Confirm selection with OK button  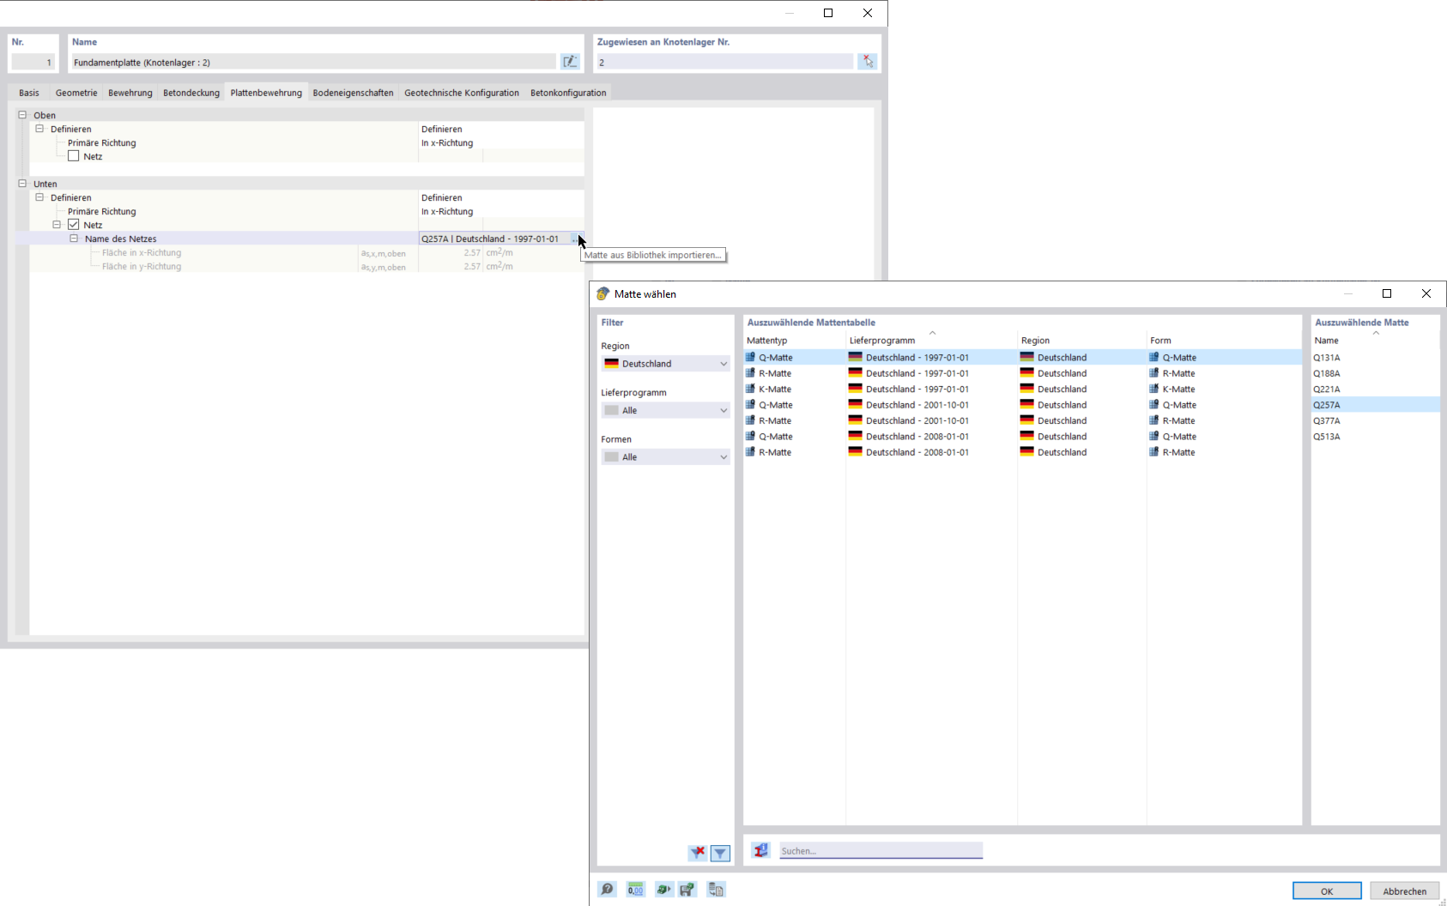(x=1327, y=891)
